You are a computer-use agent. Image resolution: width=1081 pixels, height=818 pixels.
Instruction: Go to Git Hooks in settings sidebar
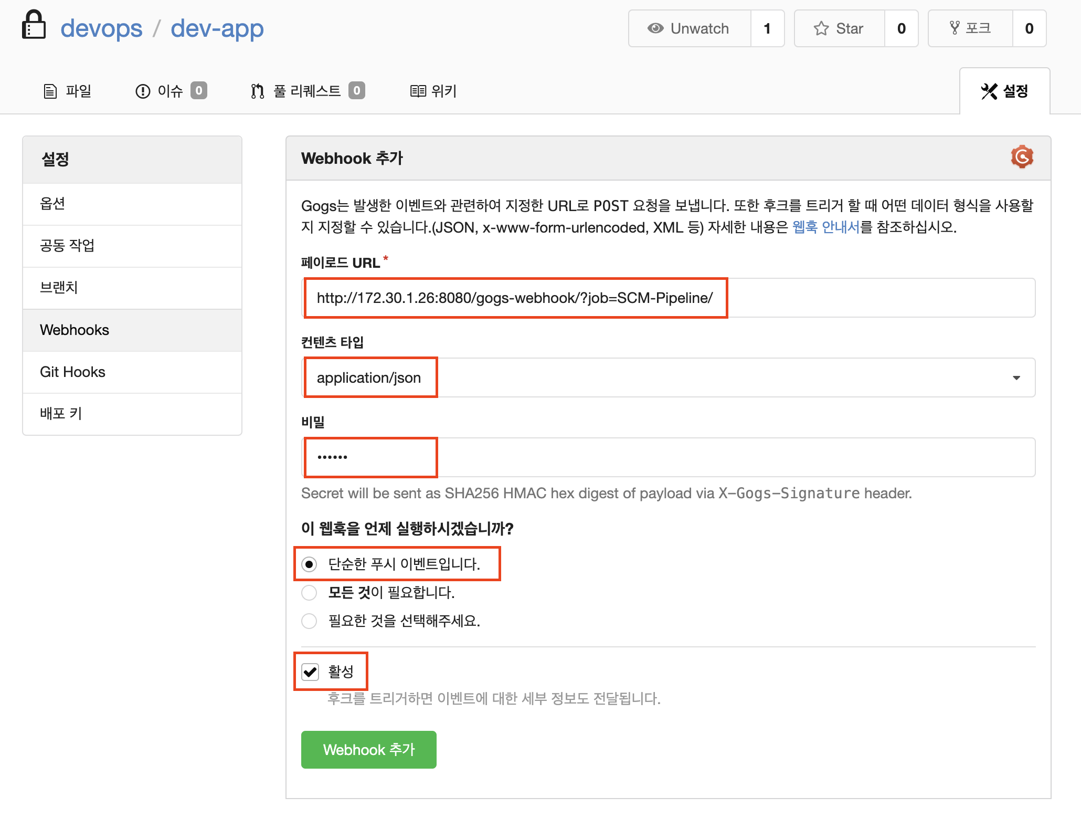(72, 372)
